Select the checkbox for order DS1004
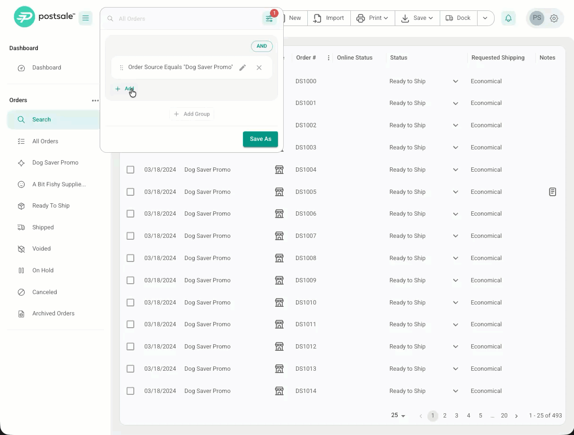Screen dimensions: 574x435 click(x=130, y=170)
